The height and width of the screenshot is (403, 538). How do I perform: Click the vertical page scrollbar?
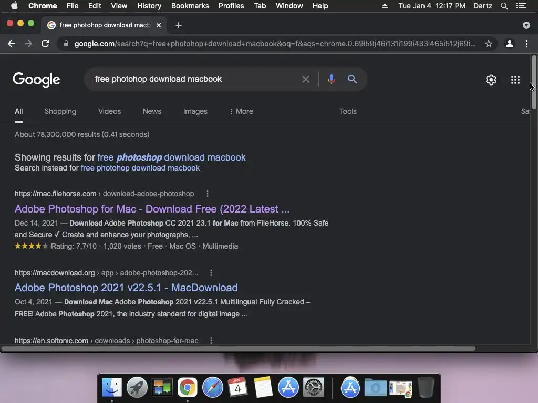pos(534,82)
